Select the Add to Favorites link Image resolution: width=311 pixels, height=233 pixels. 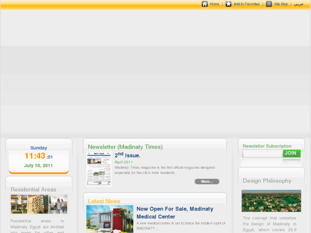246,4
